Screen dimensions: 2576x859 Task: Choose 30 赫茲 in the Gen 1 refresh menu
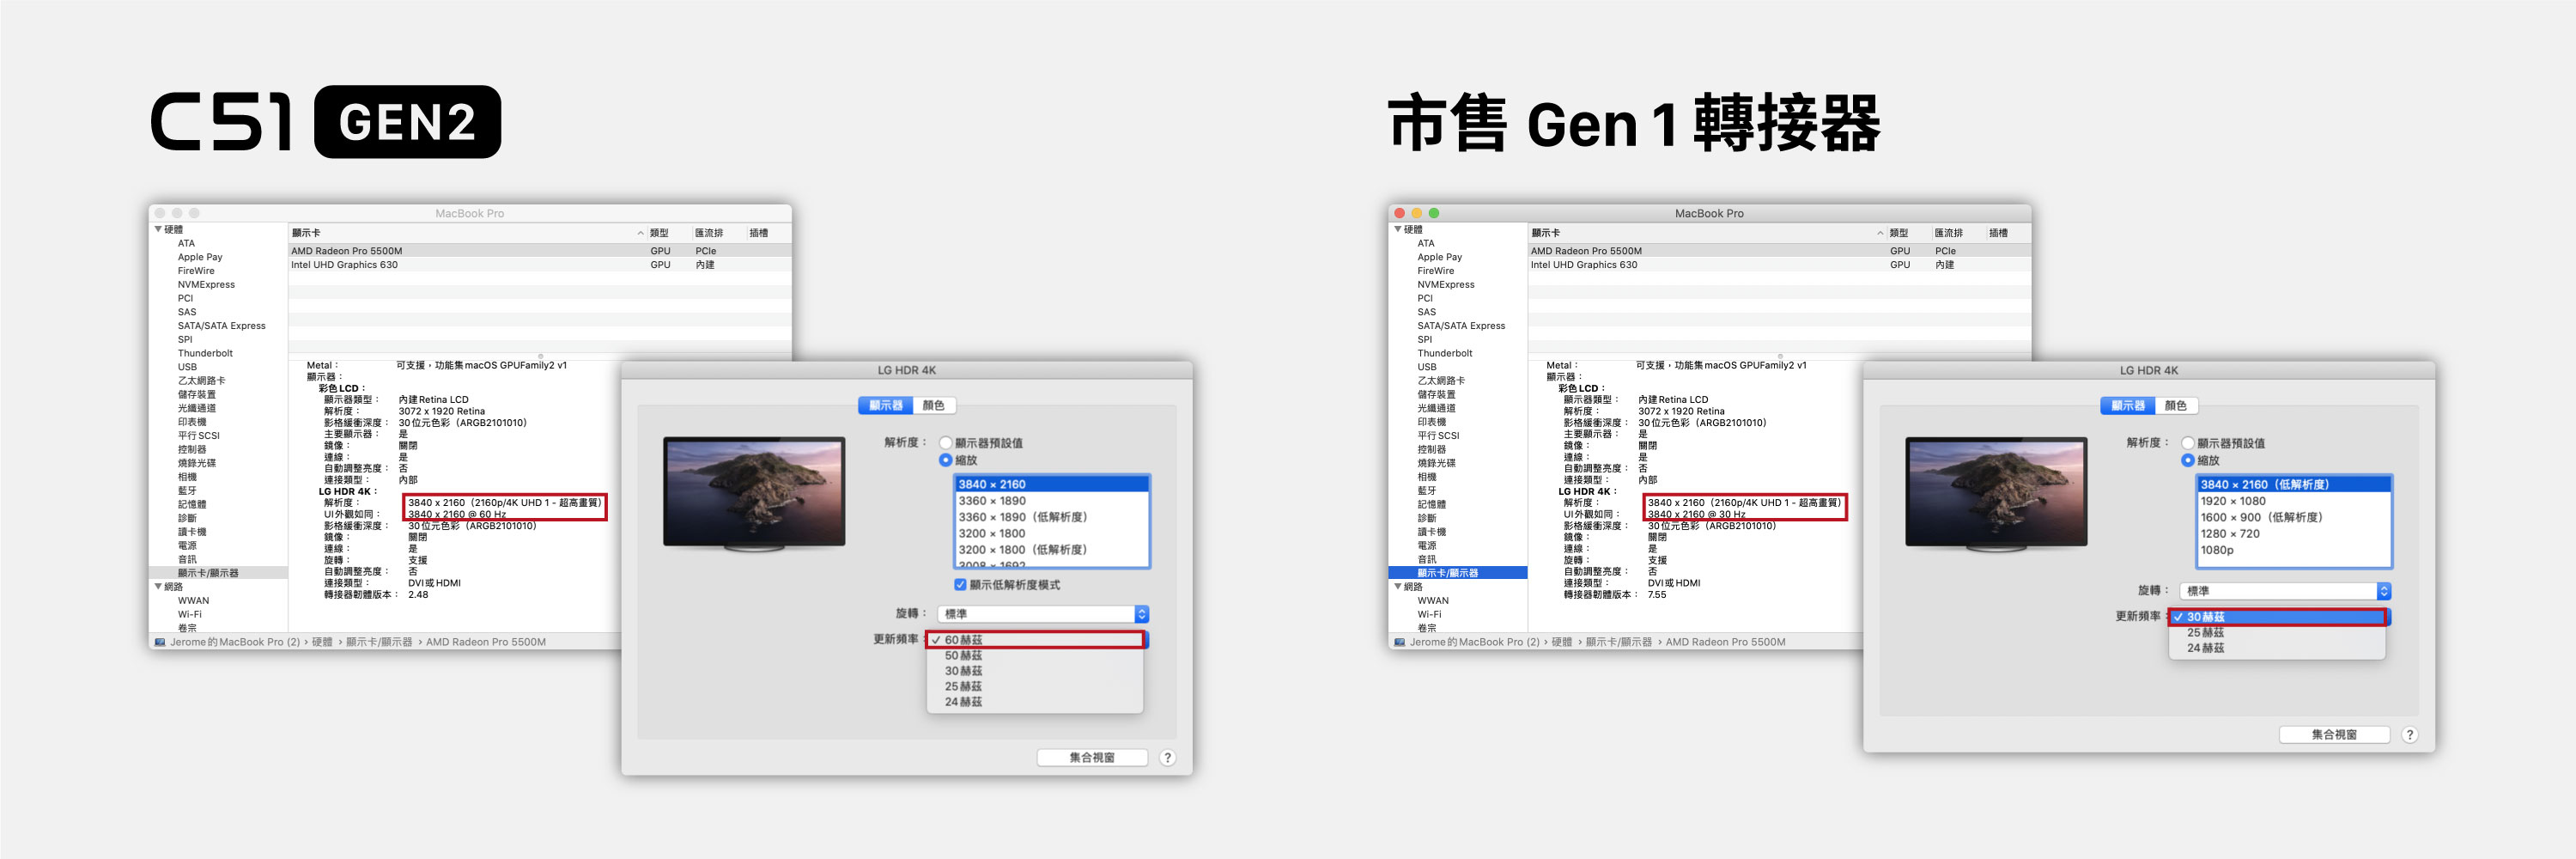coord(2277,617)
